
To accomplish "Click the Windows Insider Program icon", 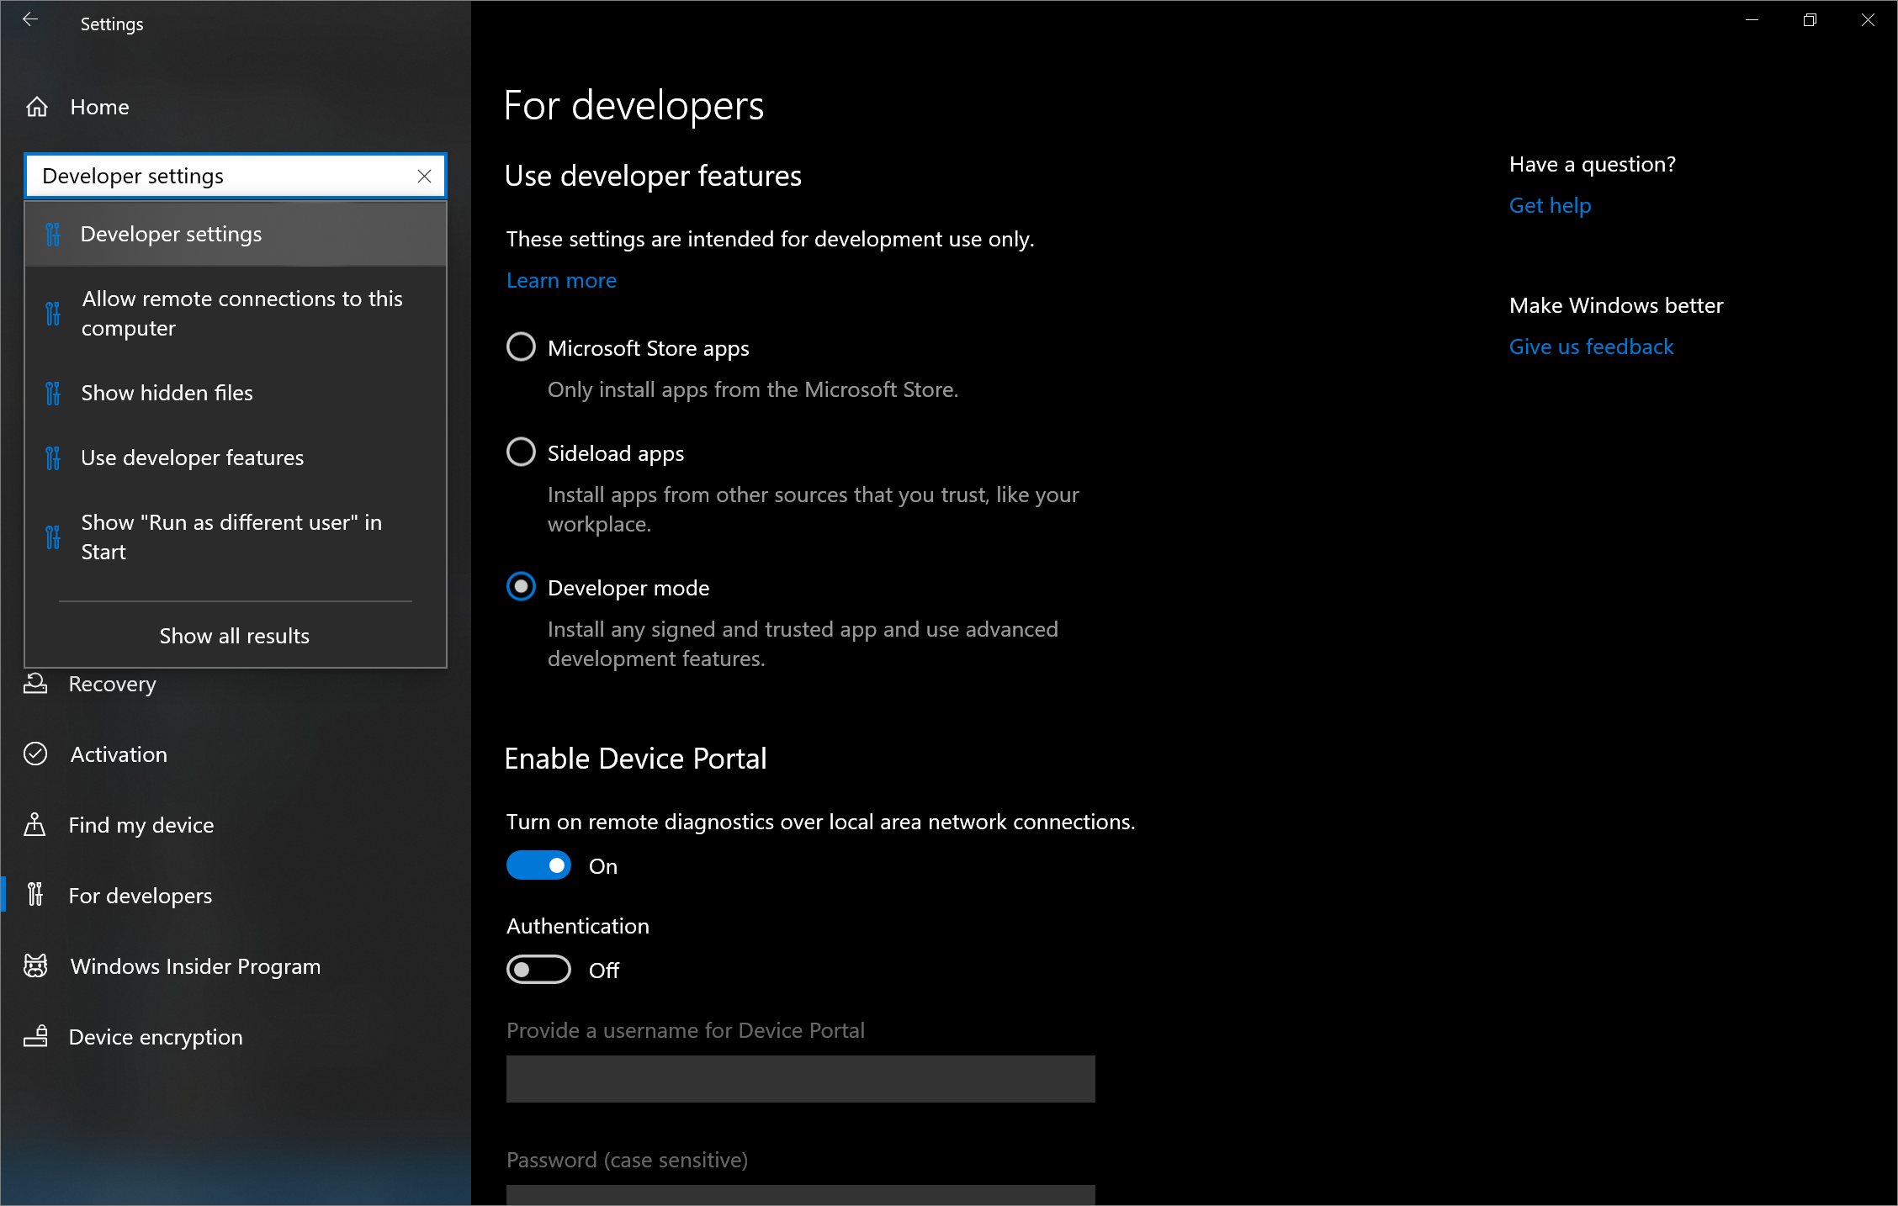I will tap(39, 965).
